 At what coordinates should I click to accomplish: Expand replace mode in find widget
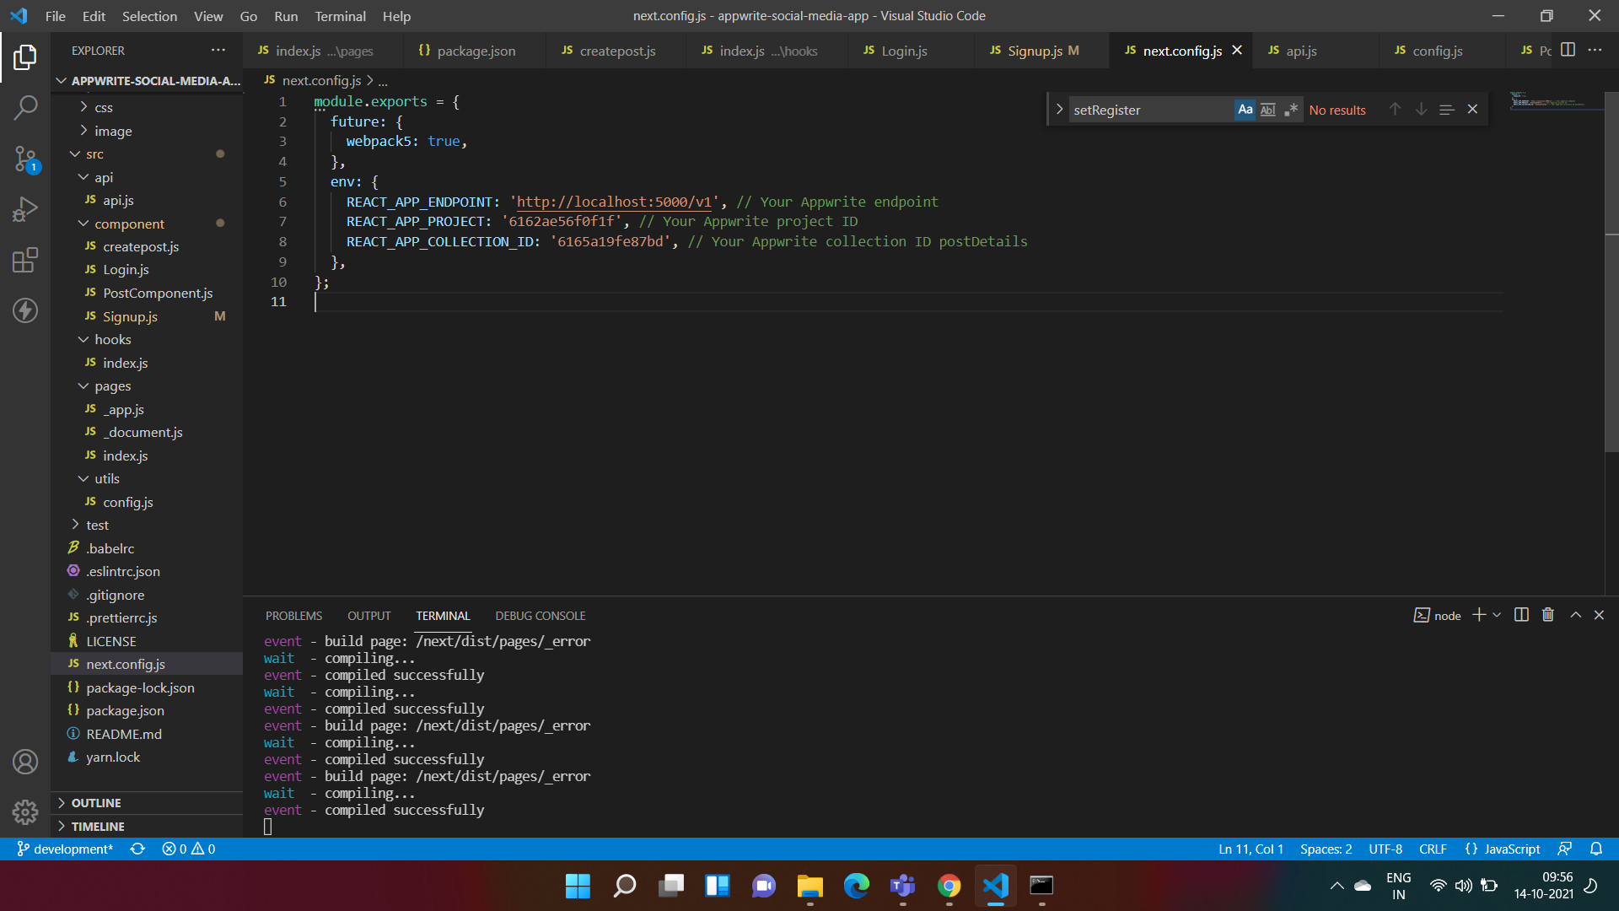[x=1059, y=110]
